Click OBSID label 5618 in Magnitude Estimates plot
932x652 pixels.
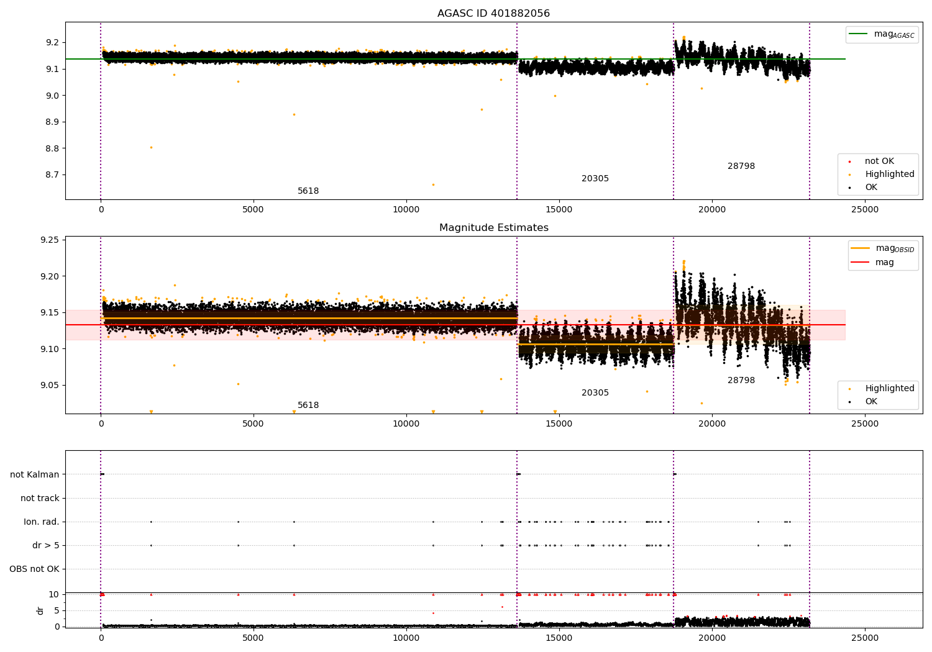pyautogui.click(x=308, y=405)
